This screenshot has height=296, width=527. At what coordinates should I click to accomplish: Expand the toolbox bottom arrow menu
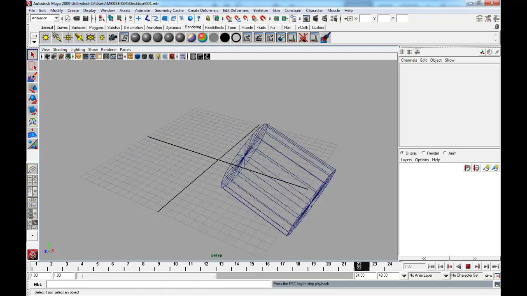(33, 236)
